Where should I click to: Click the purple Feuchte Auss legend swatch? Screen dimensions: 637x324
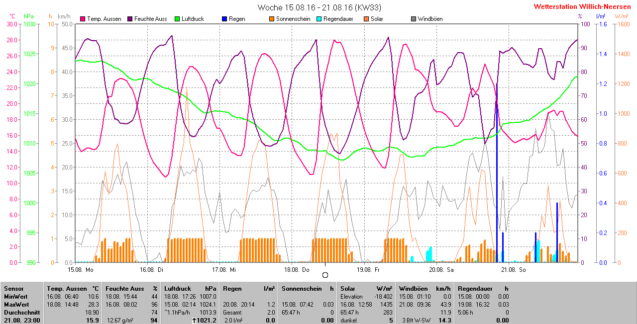tap(130, 19)
